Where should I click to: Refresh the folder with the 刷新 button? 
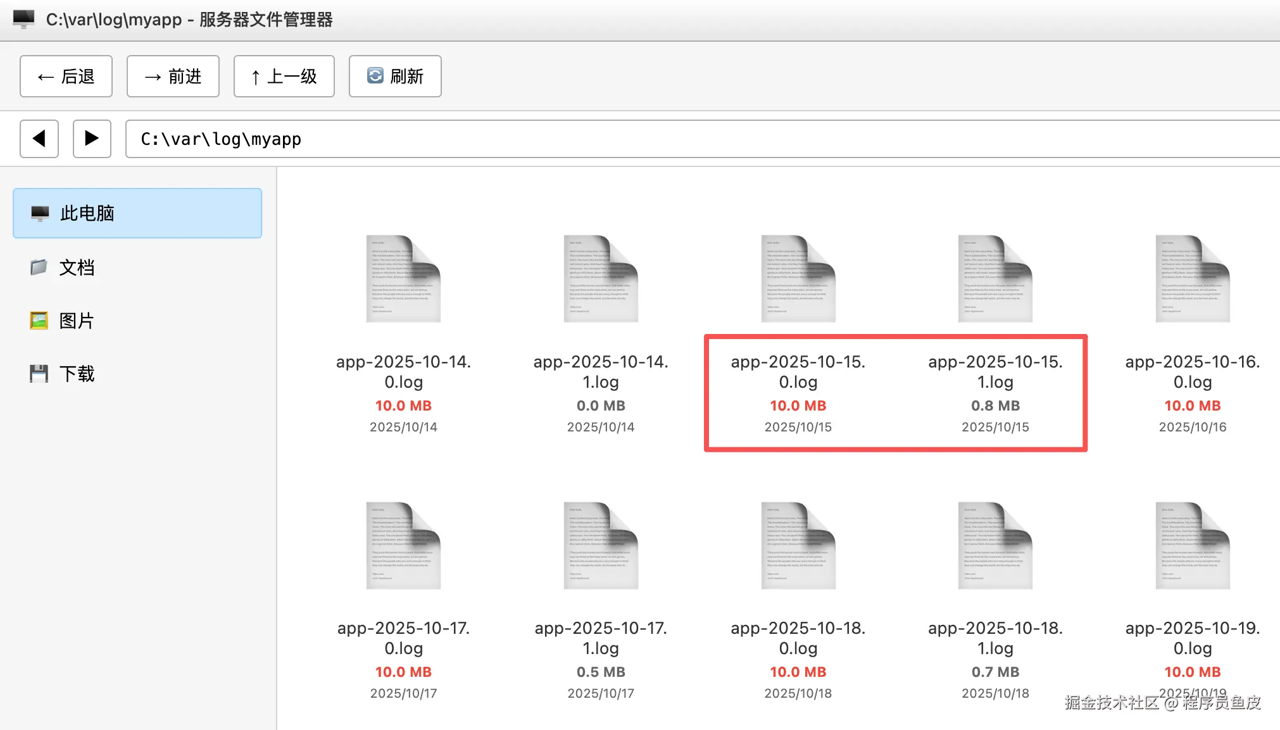click(395, 77)
